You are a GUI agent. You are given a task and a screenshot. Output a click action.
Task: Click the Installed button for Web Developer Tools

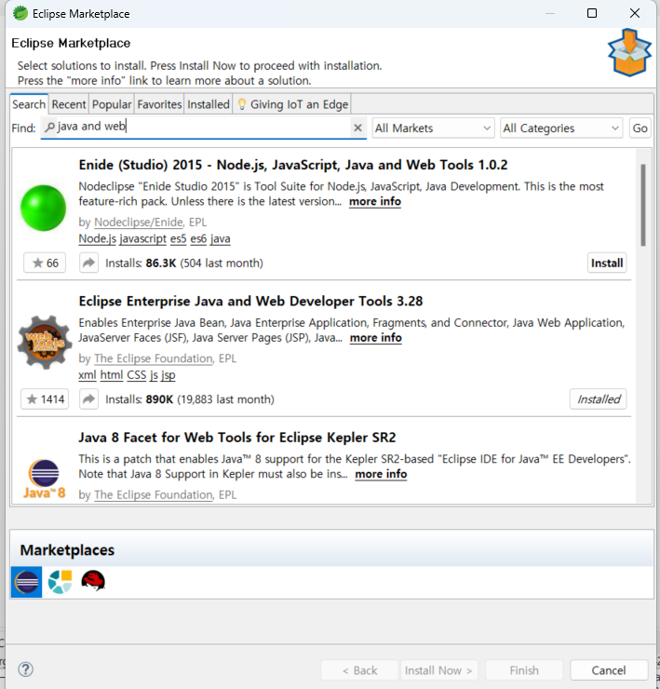[x=598, y=399]
